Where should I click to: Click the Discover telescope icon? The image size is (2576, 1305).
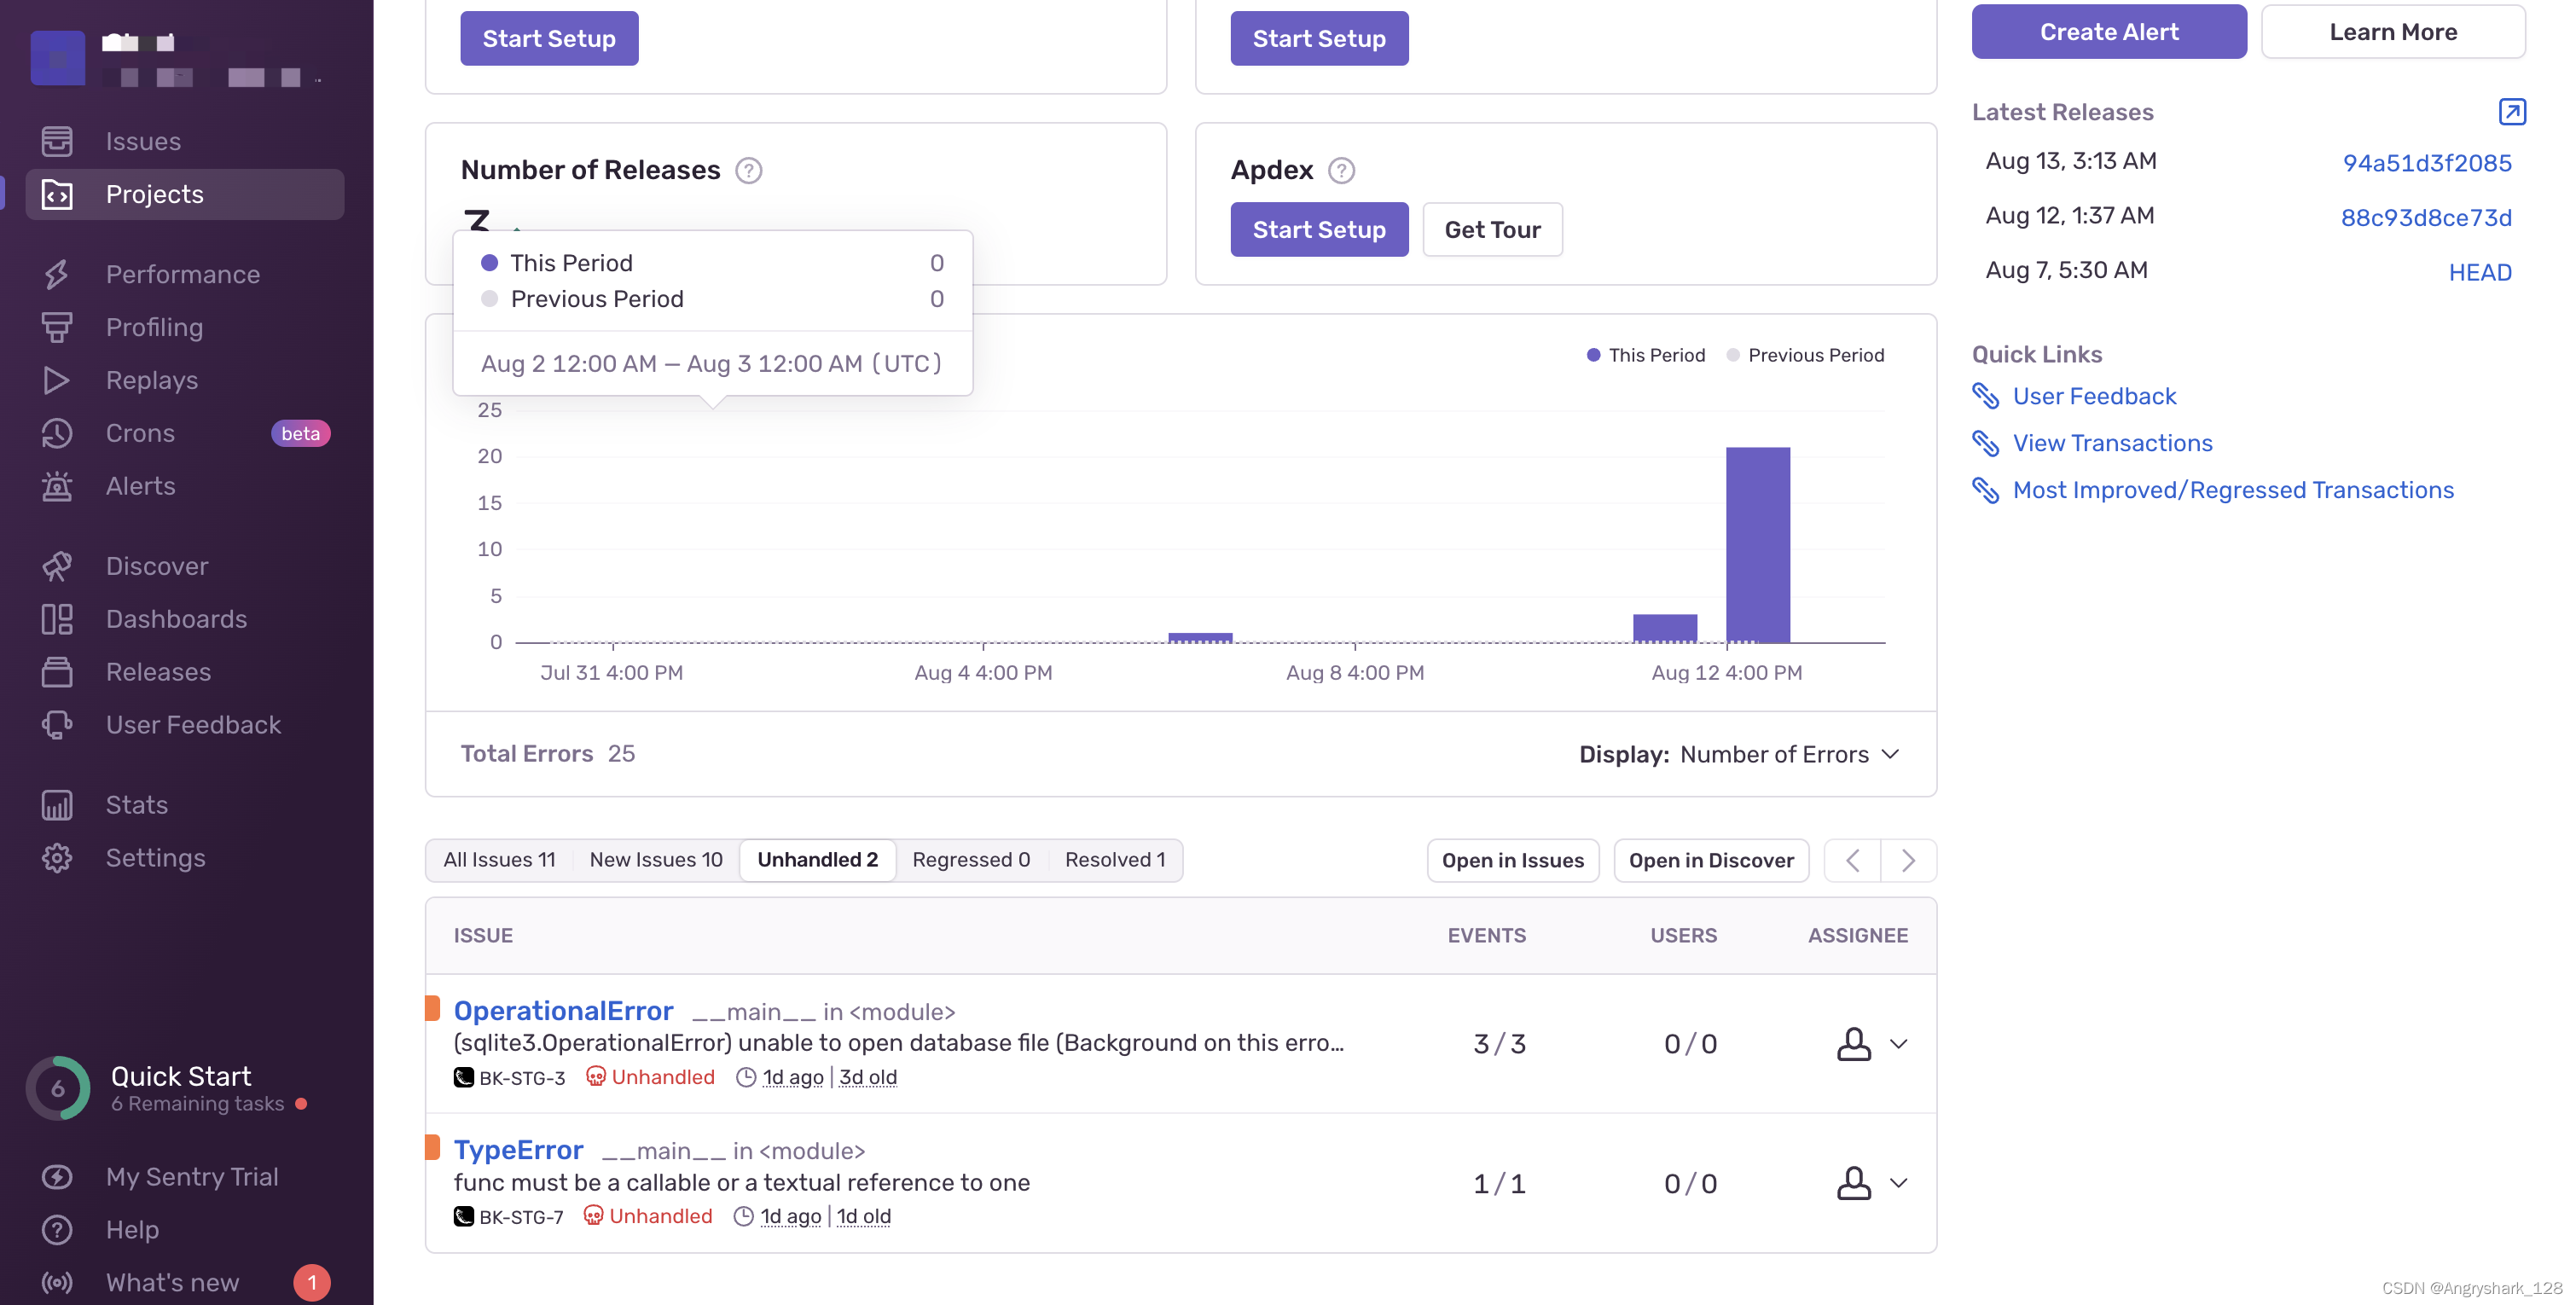(x=57, y=566)
